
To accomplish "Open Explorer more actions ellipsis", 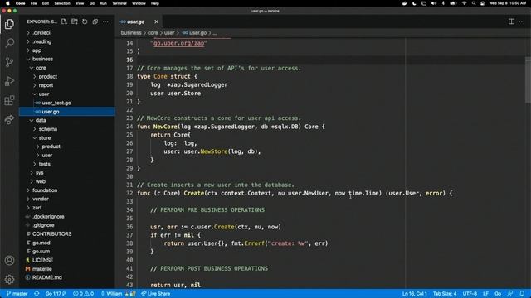I will tap(105, 22).
